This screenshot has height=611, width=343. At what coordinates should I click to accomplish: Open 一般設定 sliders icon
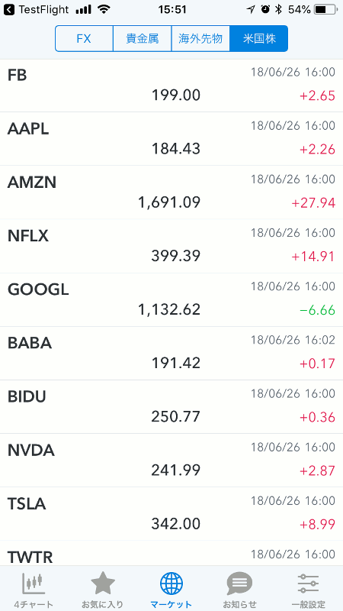point(309,584)
